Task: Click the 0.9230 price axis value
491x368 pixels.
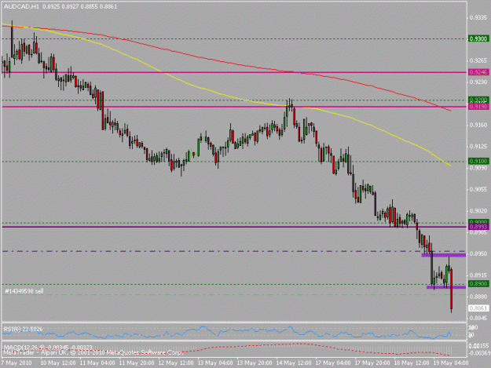Action: (478, 82)
